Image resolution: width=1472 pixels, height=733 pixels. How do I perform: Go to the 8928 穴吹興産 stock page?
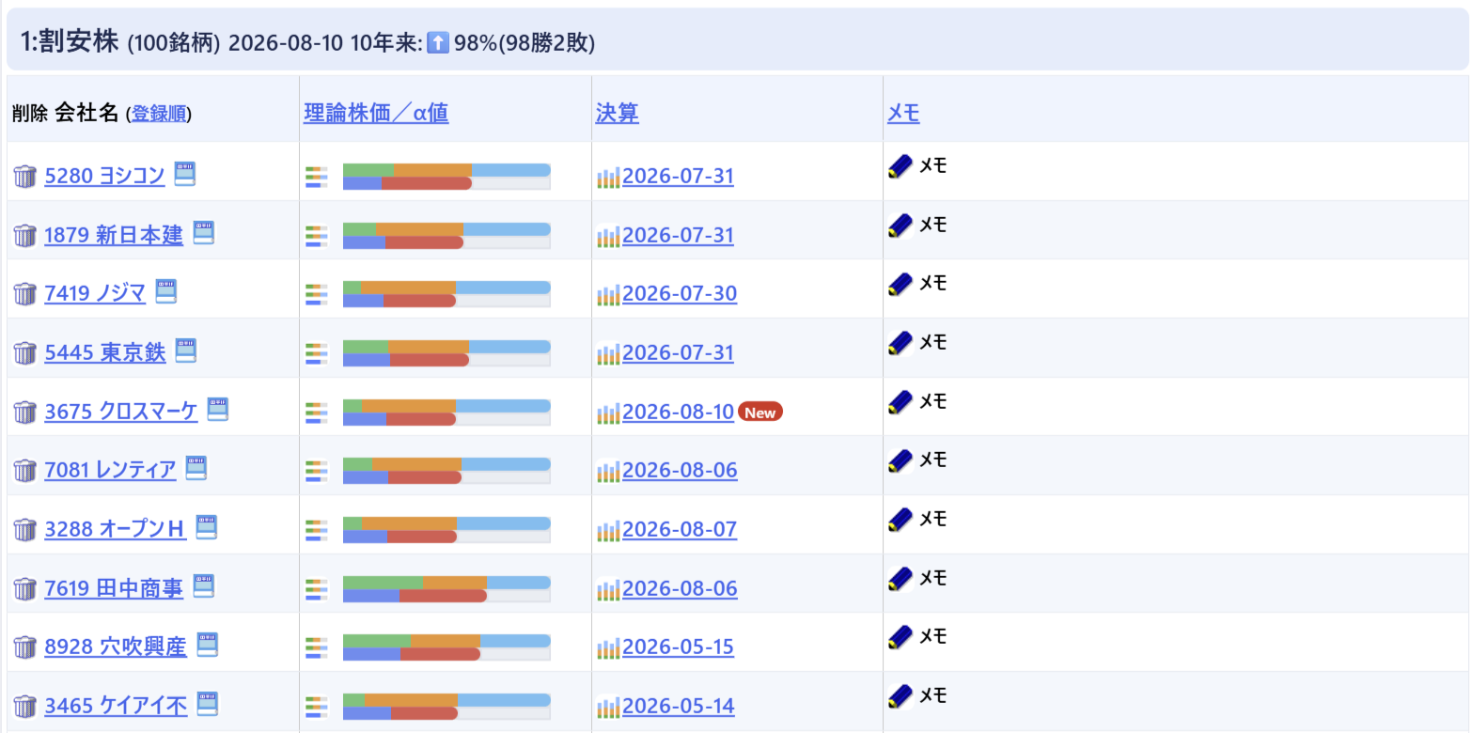tap(116, 647)
